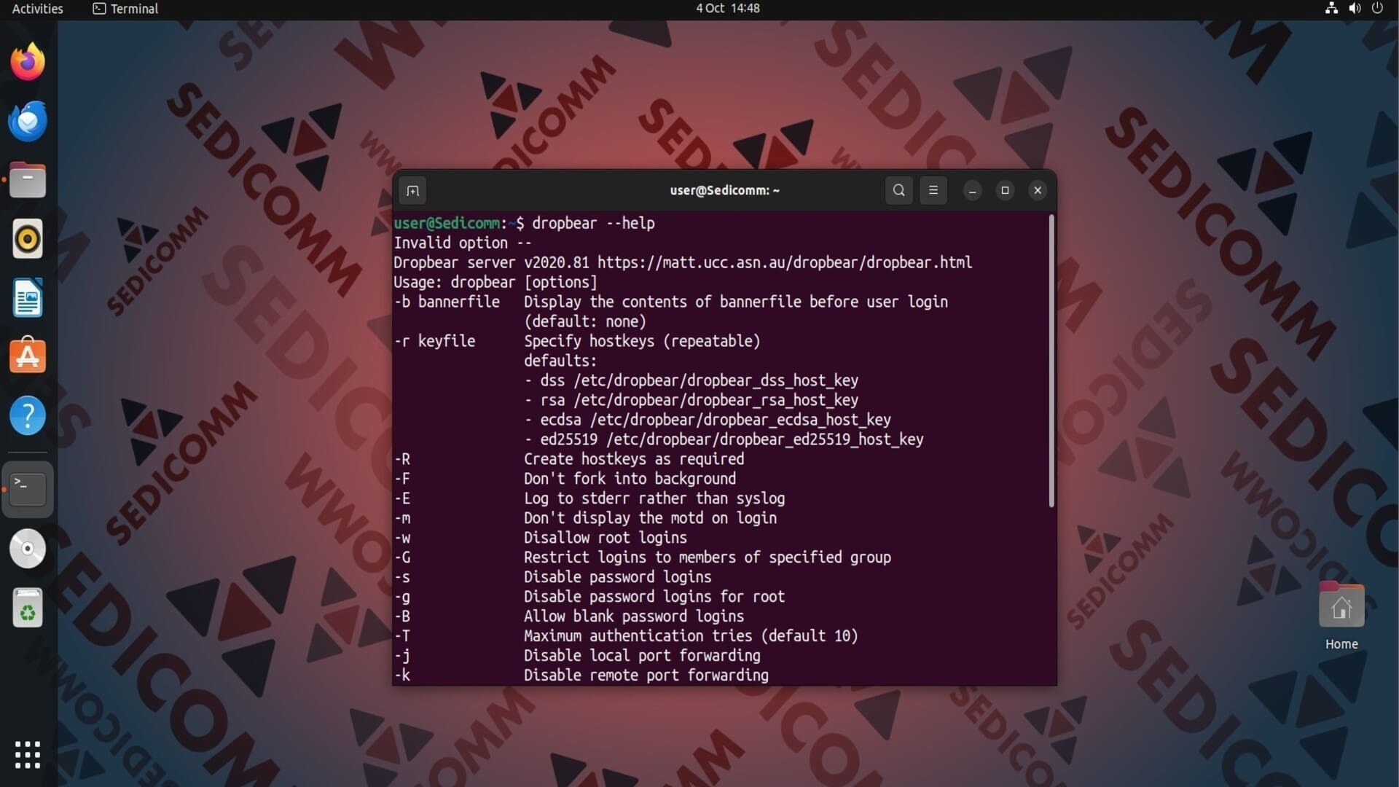Launch Thunderbird mail from the dock
The height and width of the screenshot is (787, 1399).
[x=28, y=121]
